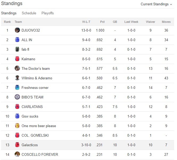177x160 pixels.
Task: Select the Standings tab
Action: [x=9, y=13]
